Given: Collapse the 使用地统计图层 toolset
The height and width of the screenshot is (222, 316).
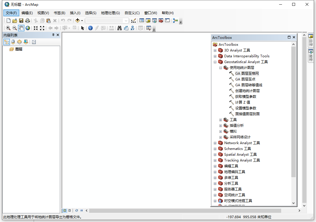Looking at the screenshot, I should (220, 68).
